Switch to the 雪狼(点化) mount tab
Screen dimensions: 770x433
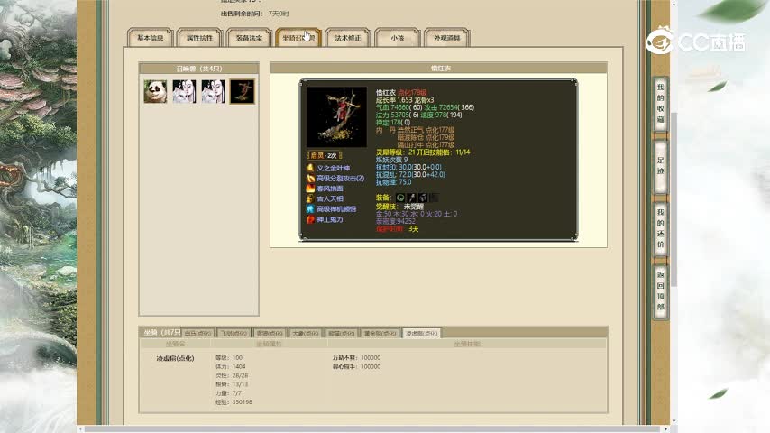click(x=270, y=333)
